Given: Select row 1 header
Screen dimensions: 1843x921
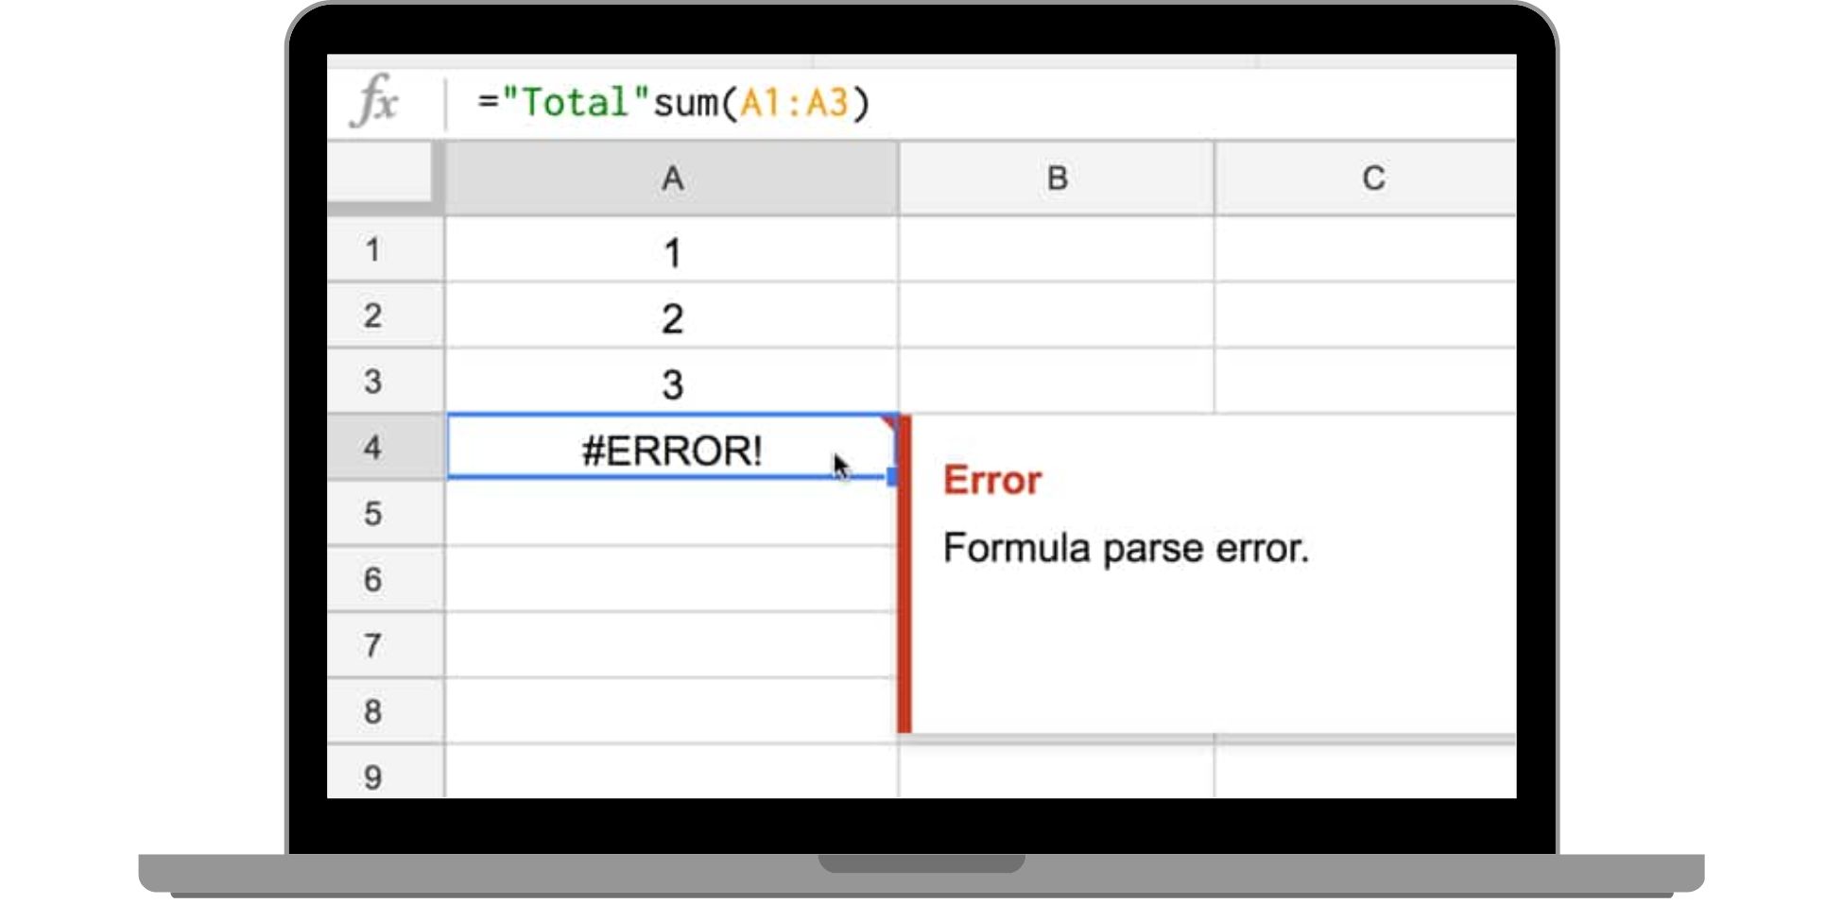Looking at the screenshot, I should [373, 250].
